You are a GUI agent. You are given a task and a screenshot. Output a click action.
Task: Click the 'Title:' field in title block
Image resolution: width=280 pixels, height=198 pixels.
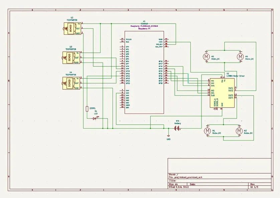tap(172, 181)
